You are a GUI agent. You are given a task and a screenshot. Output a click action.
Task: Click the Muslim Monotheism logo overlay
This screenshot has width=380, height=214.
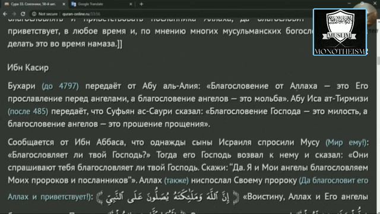(340, 32)
